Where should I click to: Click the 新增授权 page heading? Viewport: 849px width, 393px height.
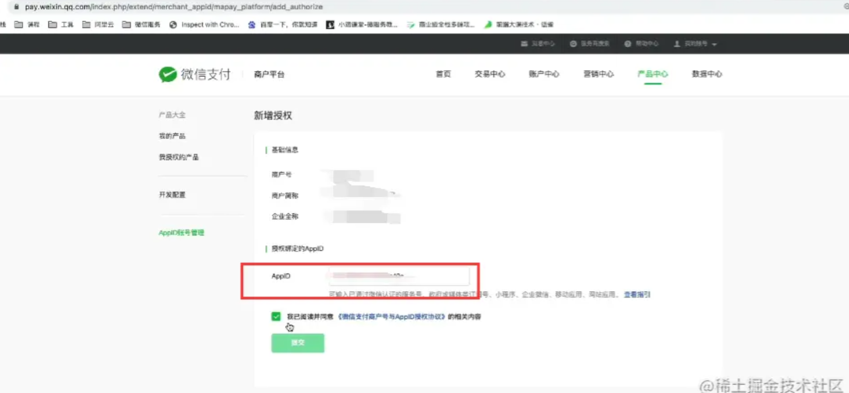[273, 116]
